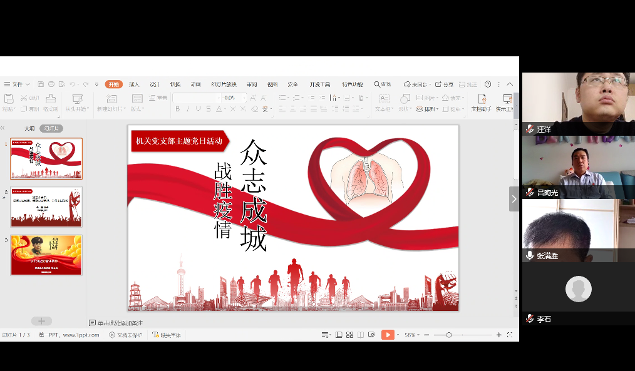This screenshot has width=635, height=371.
Task: Toggle the strikethrough formatting button
Action: click(x=208, y=109)
